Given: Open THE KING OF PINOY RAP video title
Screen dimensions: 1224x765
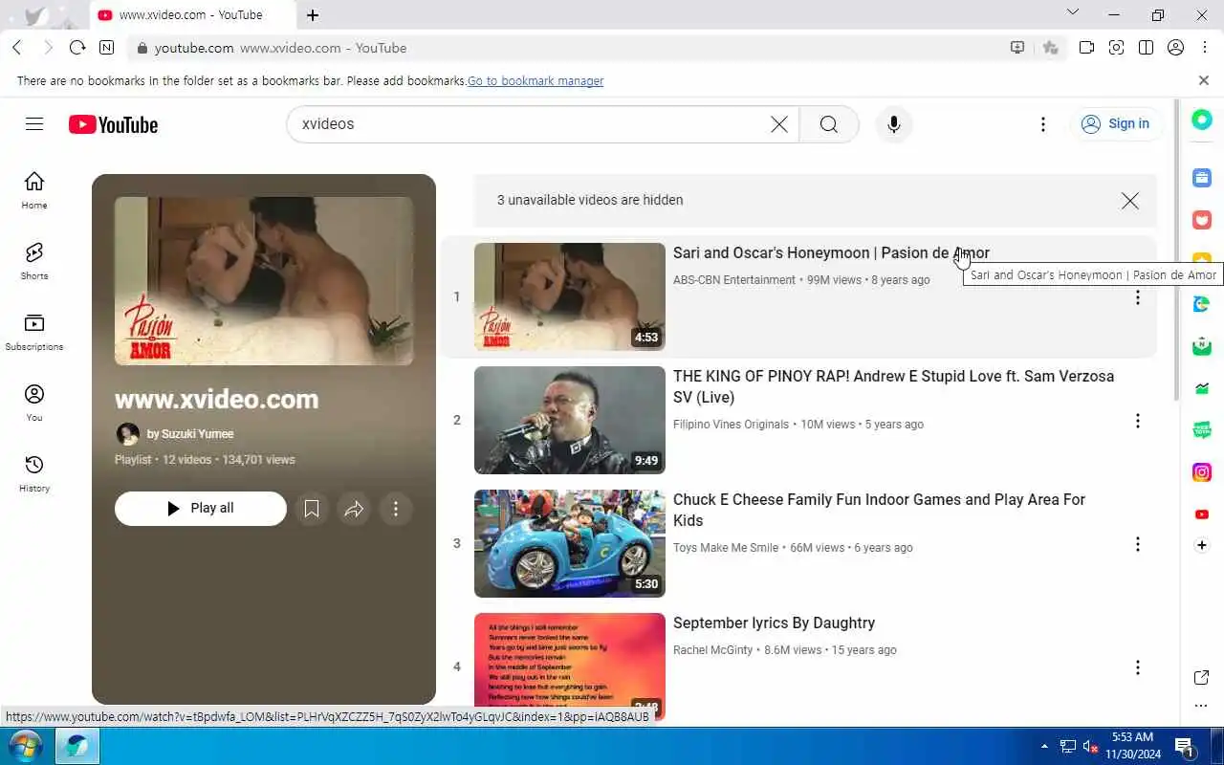Looking at the screenshot, I should click(894, 387).
